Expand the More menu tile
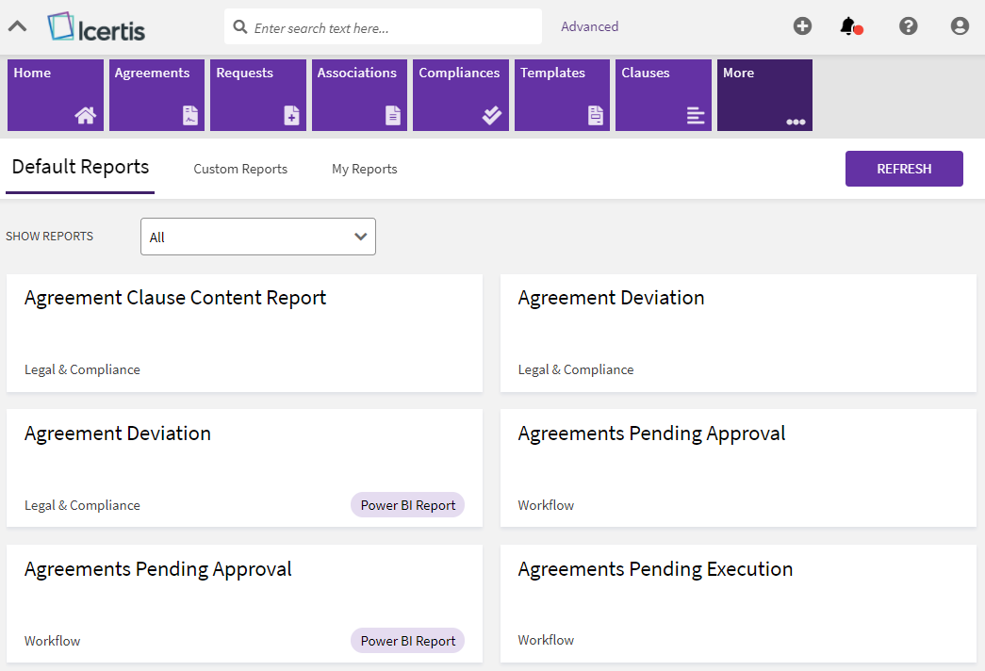The height and width of the screenshot is (671, 985). [764, 95]
